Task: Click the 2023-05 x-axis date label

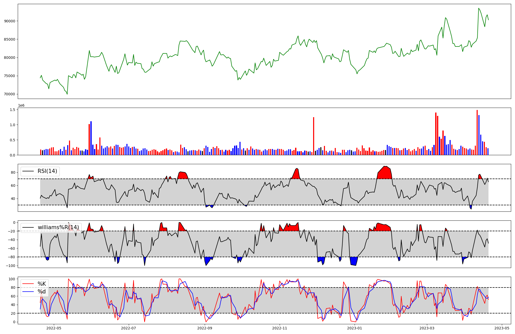Action: (502, 328)
